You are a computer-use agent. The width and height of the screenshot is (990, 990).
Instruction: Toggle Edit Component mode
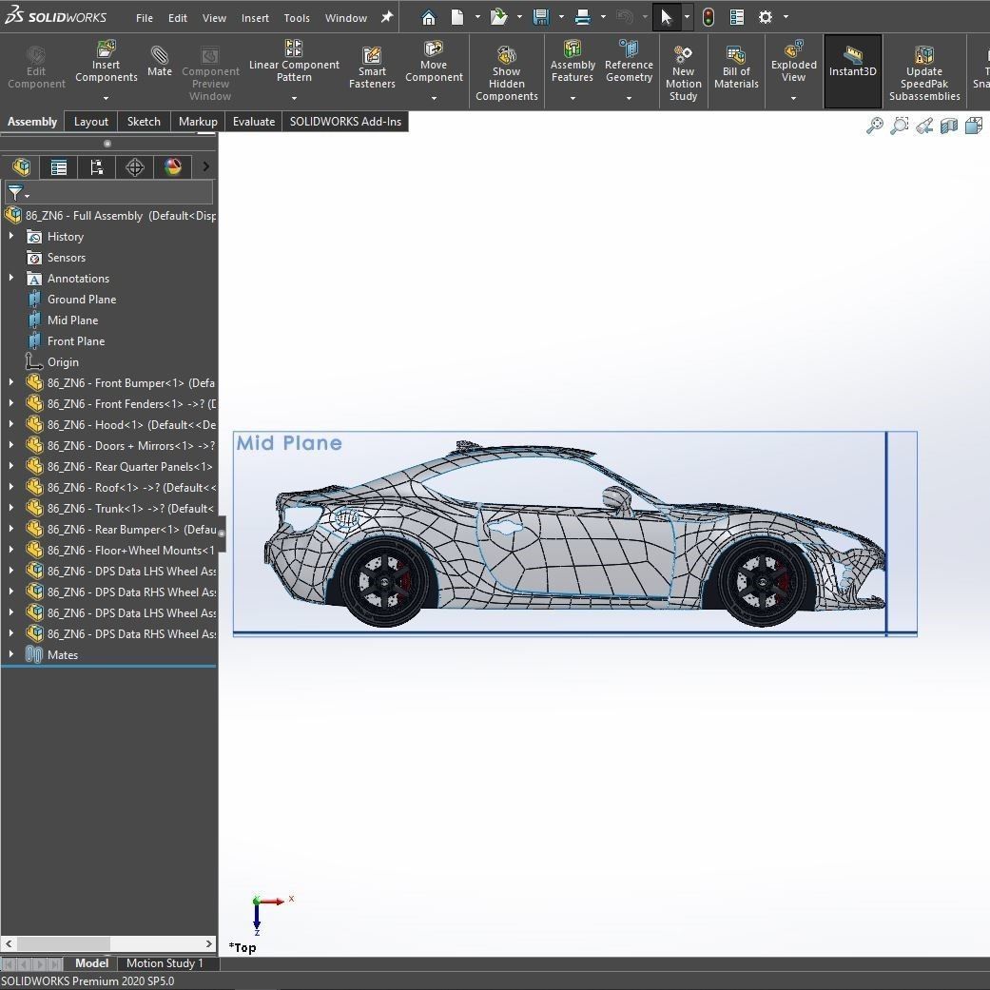[35, 65]
